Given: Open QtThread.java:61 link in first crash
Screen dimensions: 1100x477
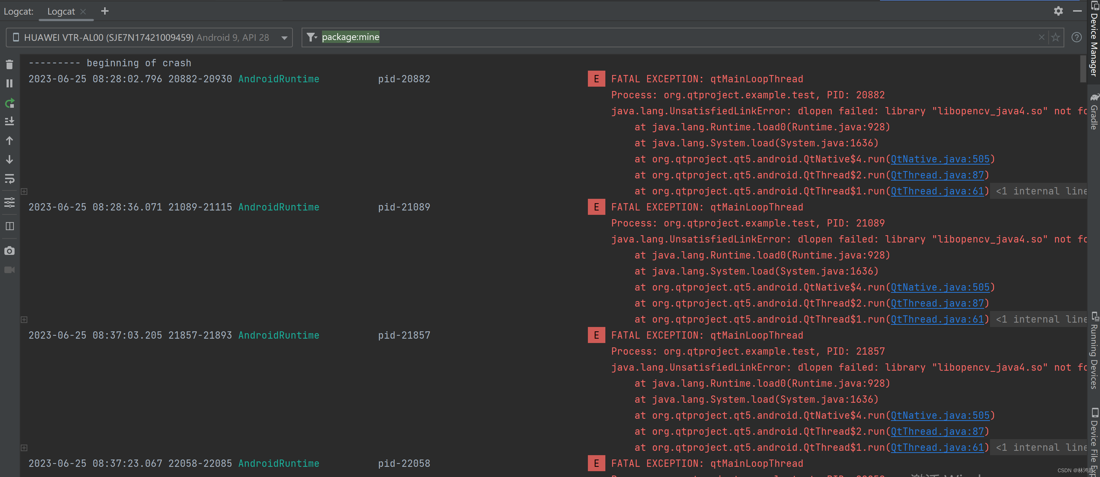Looking at the screenshot, I should pos(937,191).
